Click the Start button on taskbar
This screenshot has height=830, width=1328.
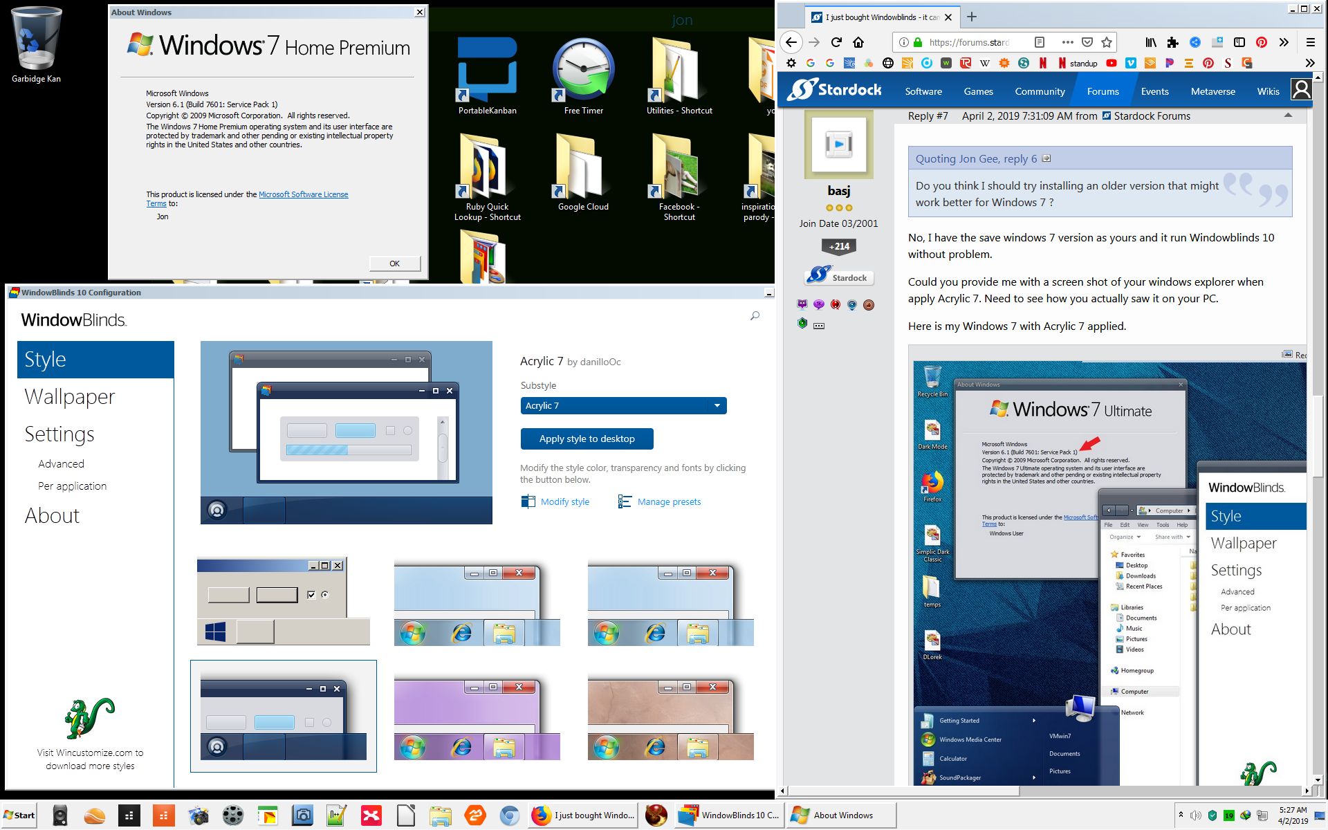(x=19, y=815)
